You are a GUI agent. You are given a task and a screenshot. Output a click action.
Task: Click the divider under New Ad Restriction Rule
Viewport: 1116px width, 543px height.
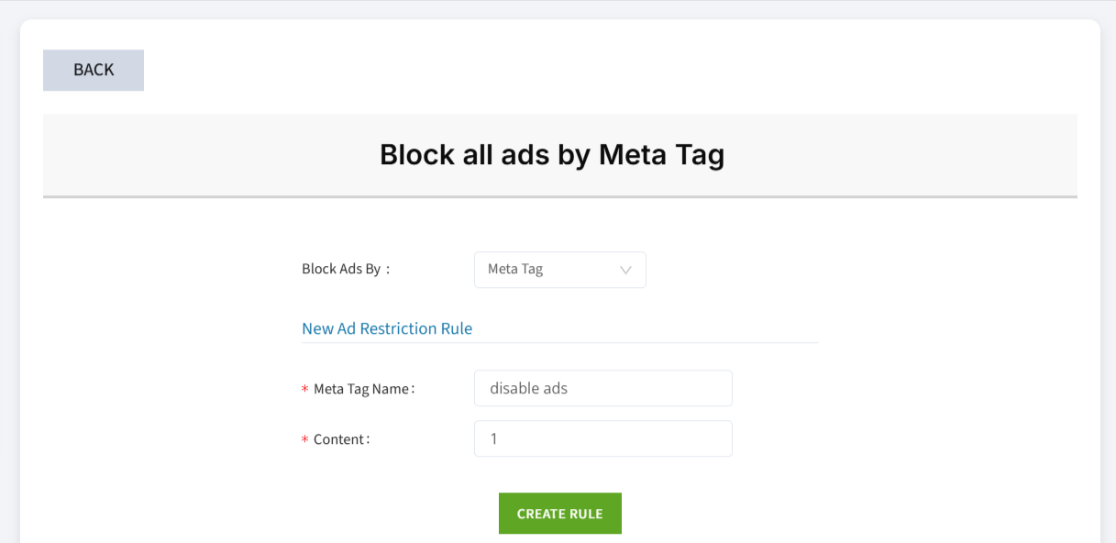(x=559, y=343)
